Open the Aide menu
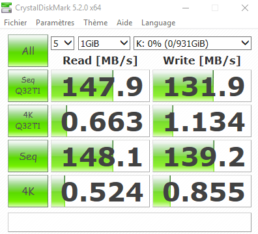Screen dimensions: 258x234 tap(124, 23)
